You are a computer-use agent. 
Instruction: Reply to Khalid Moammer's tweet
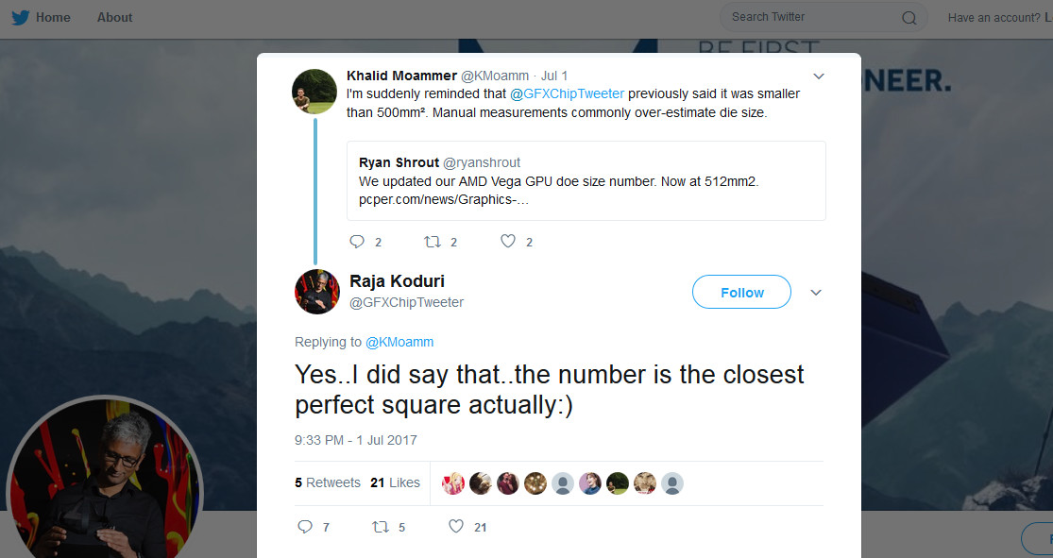click(x=357, y=242)
